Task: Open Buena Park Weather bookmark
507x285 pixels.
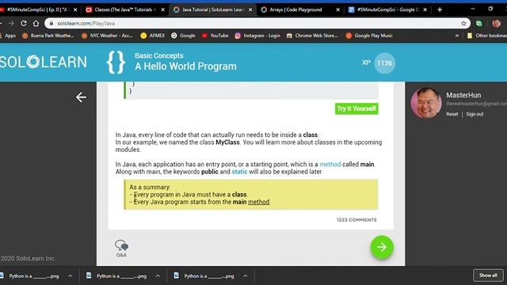Action: 48,36
